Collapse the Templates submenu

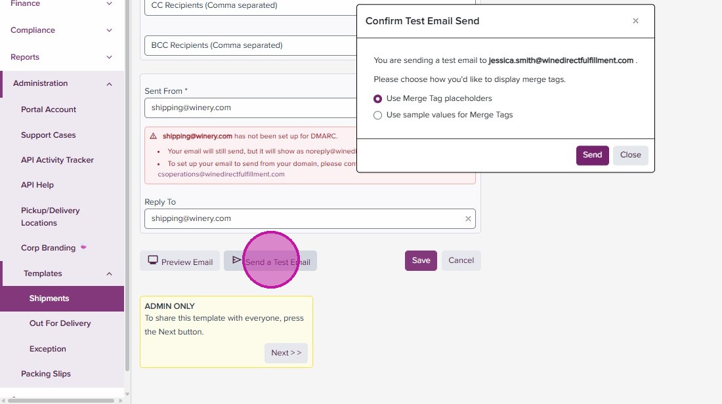tap(109, 273)
